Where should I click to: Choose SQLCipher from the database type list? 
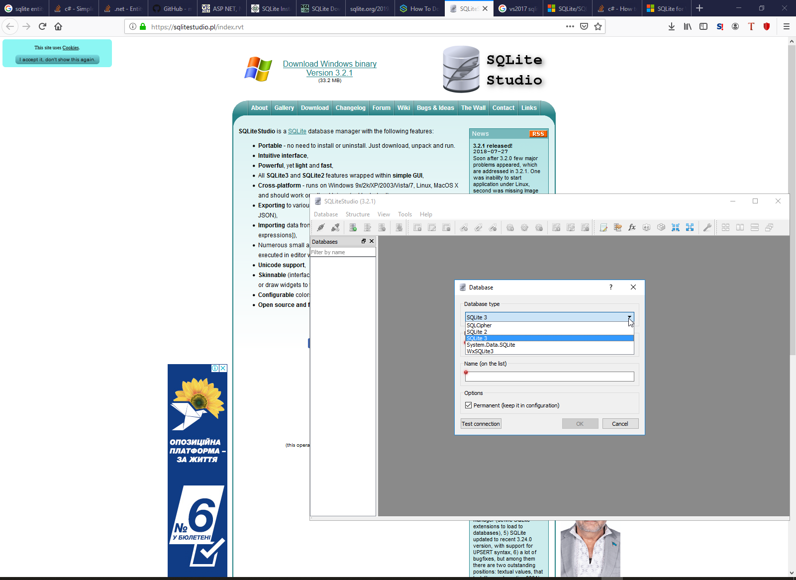549,325
